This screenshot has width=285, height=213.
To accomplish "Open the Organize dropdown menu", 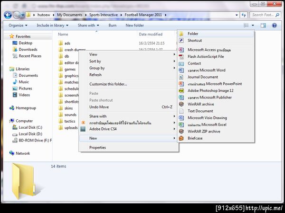I will pos(18,26).
